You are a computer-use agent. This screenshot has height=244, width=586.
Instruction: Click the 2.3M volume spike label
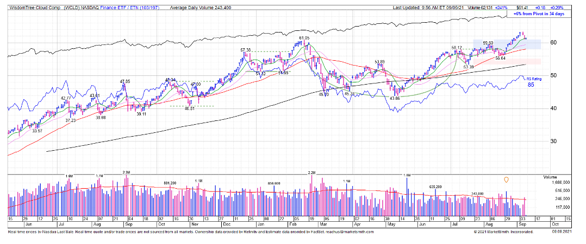126,172
